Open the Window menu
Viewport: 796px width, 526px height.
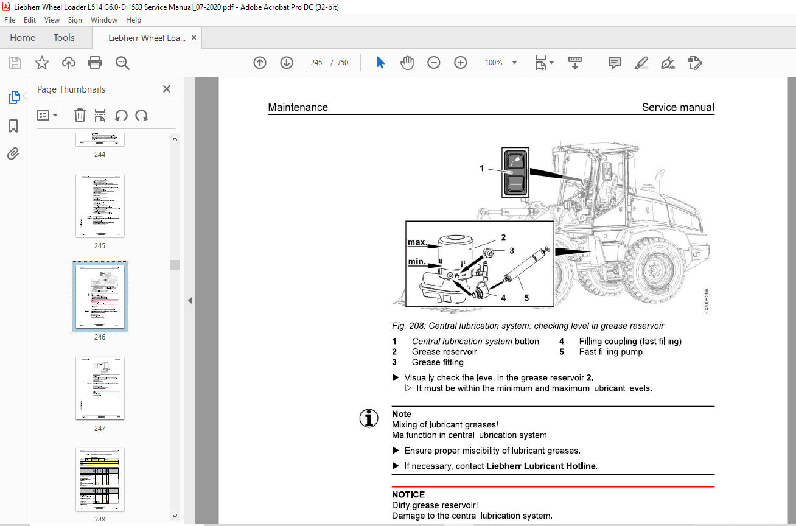pos(104,20)
